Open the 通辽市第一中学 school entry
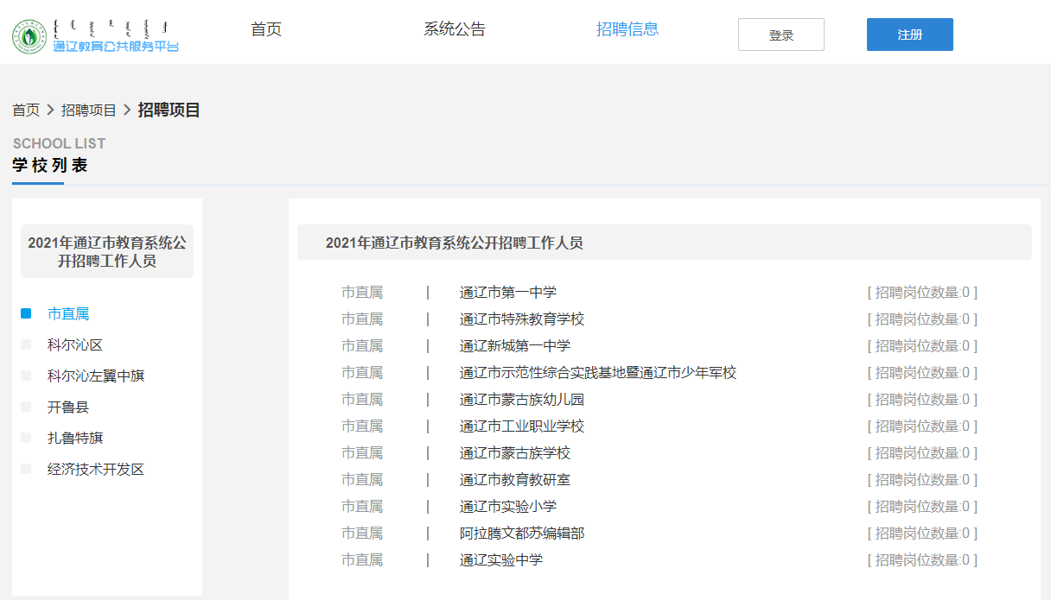The width and height of the screenshot is (1051, 600). point(508,293)
